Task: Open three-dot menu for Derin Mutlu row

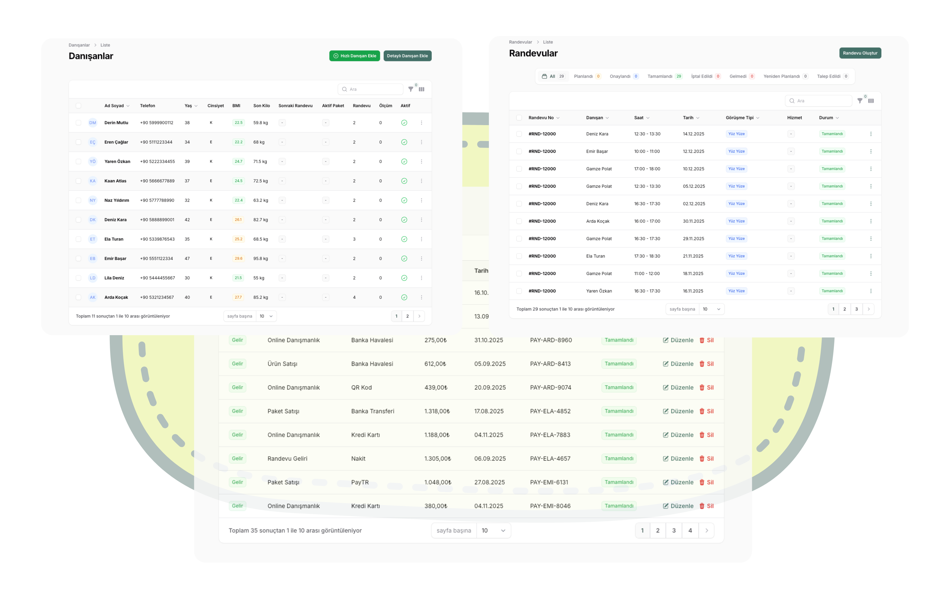Action: (x=422, y=123)
